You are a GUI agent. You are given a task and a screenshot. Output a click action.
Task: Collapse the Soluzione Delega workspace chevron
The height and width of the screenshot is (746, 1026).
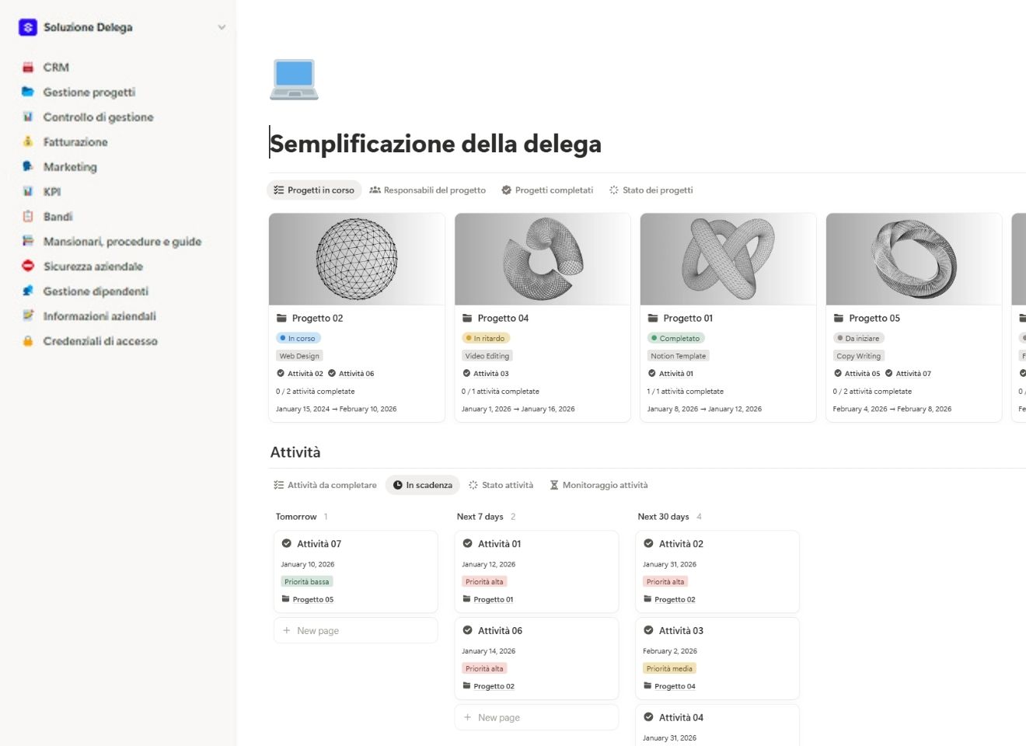click(x=222, y=26)
